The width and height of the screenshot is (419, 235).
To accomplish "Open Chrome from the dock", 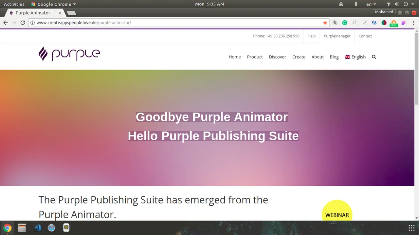I will (x=7, y=228).
